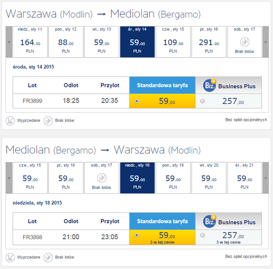Image resolution: width=273 pixels, height=269 pixels.
Task: Select standard fare radio for flight FR3899
Action: click(x=136, y=101)
